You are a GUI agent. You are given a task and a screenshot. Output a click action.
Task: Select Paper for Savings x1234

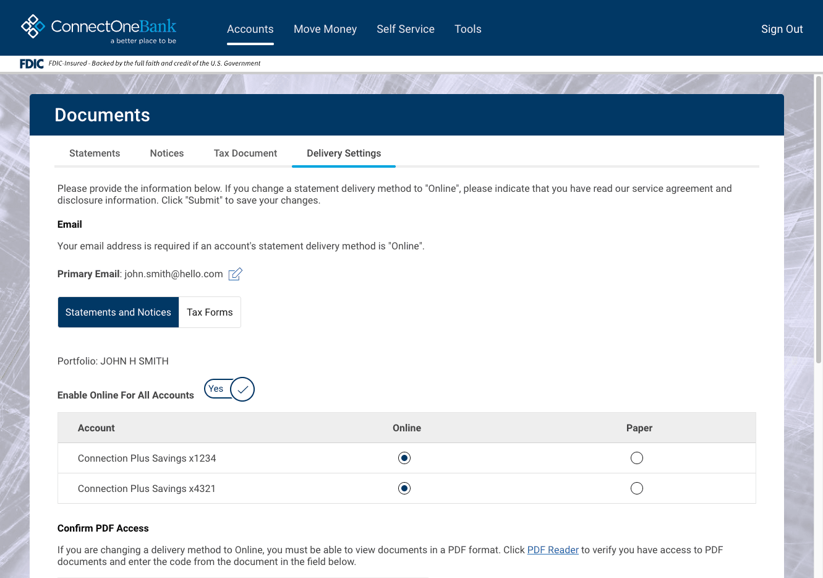tap(637, 458)
